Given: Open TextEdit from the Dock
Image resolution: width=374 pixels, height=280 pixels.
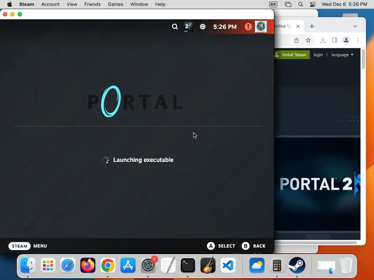Looking at the screenshot, I should click(168, 265).
